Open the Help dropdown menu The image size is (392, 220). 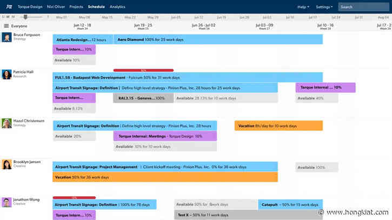[x=303, y=7]
